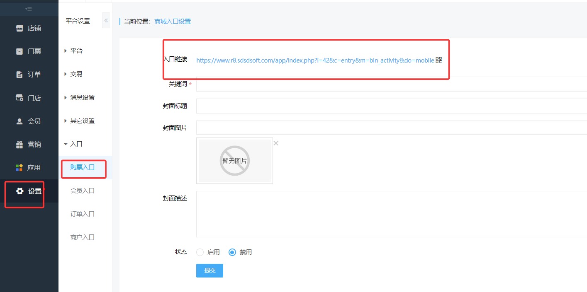Click the 营销 gift icon
This screenshot has width=587, height=292.
[x=19, y=145]
